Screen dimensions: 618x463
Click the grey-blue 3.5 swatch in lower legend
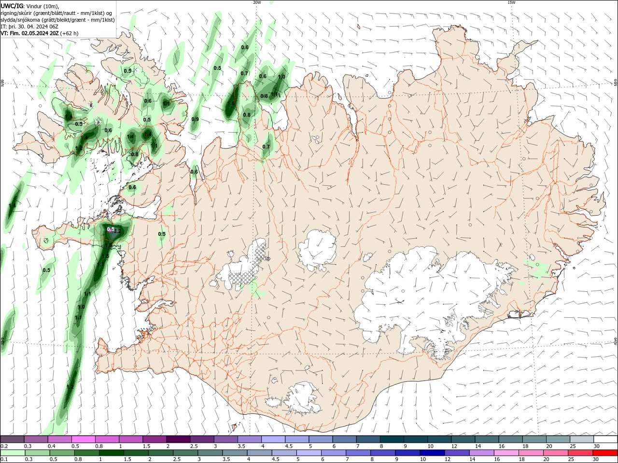pyautogui.click(x=235, y=453)
